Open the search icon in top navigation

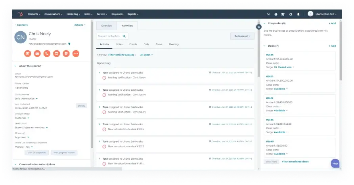tap(268, 14)
